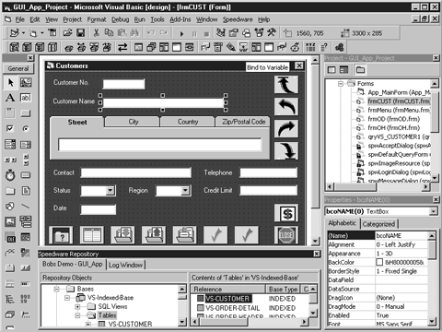Viewport: 442px width, 332px height.
Task: Click the Credit Limit text field
Action: coord(268,191)
